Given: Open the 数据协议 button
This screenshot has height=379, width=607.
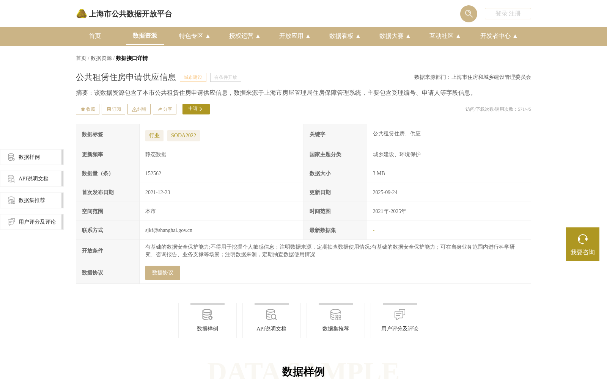Looking at the screenshot, I should 163,273.
